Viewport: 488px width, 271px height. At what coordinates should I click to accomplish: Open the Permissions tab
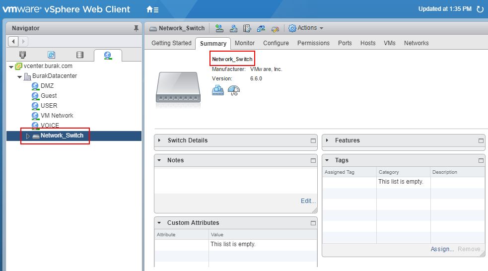coord(313,43)
